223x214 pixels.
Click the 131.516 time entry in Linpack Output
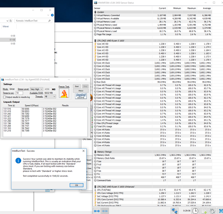click(x=7, y=109)
